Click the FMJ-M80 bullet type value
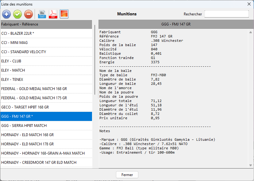 point(158,75)
